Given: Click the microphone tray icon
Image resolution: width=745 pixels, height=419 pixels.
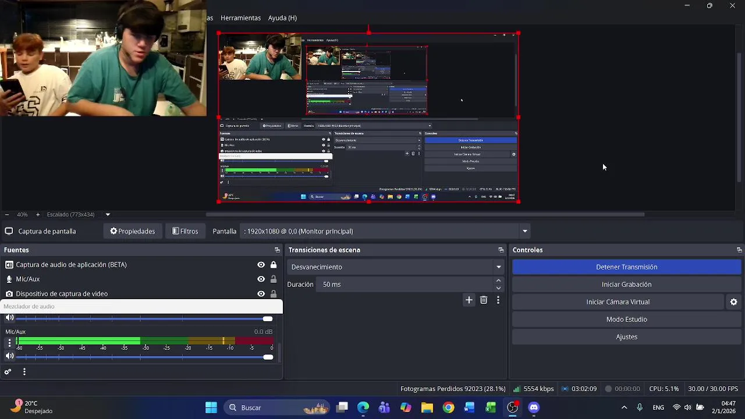Looking at the screenshot, I should (x=640, y=407).
